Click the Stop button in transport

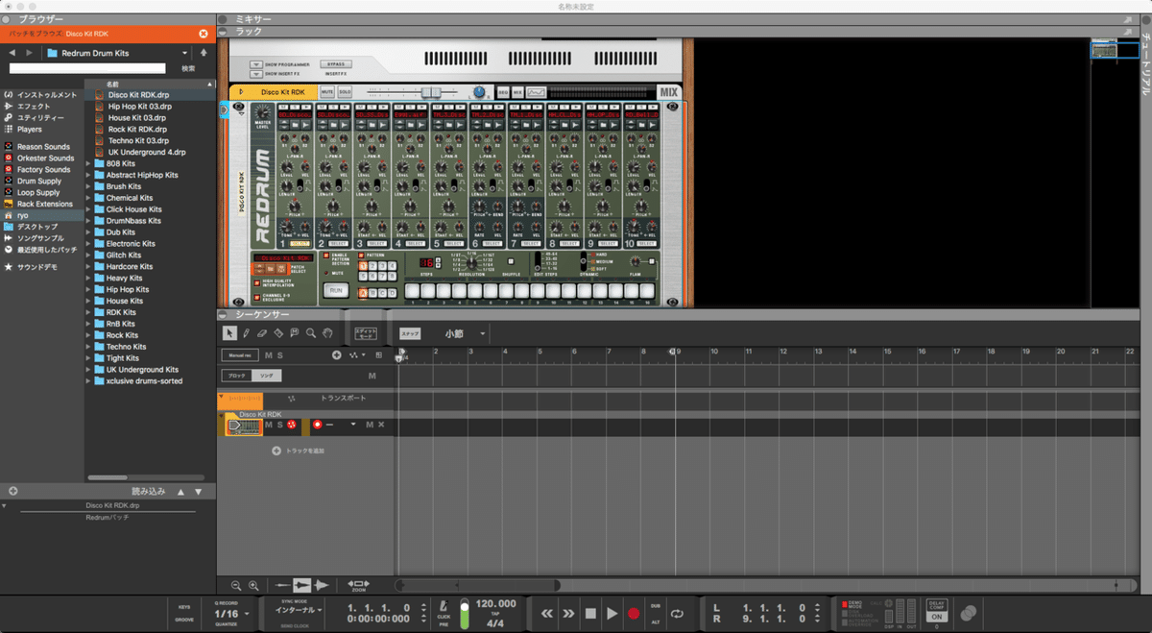tap(590, 613)
